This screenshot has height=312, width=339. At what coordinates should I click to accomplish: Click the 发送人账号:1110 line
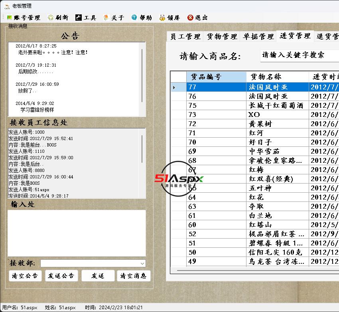pyautogui.click(x=27, y=151)
